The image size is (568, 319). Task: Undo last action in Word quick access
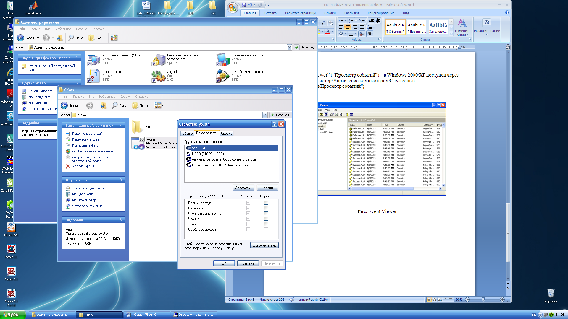(250, 5)
